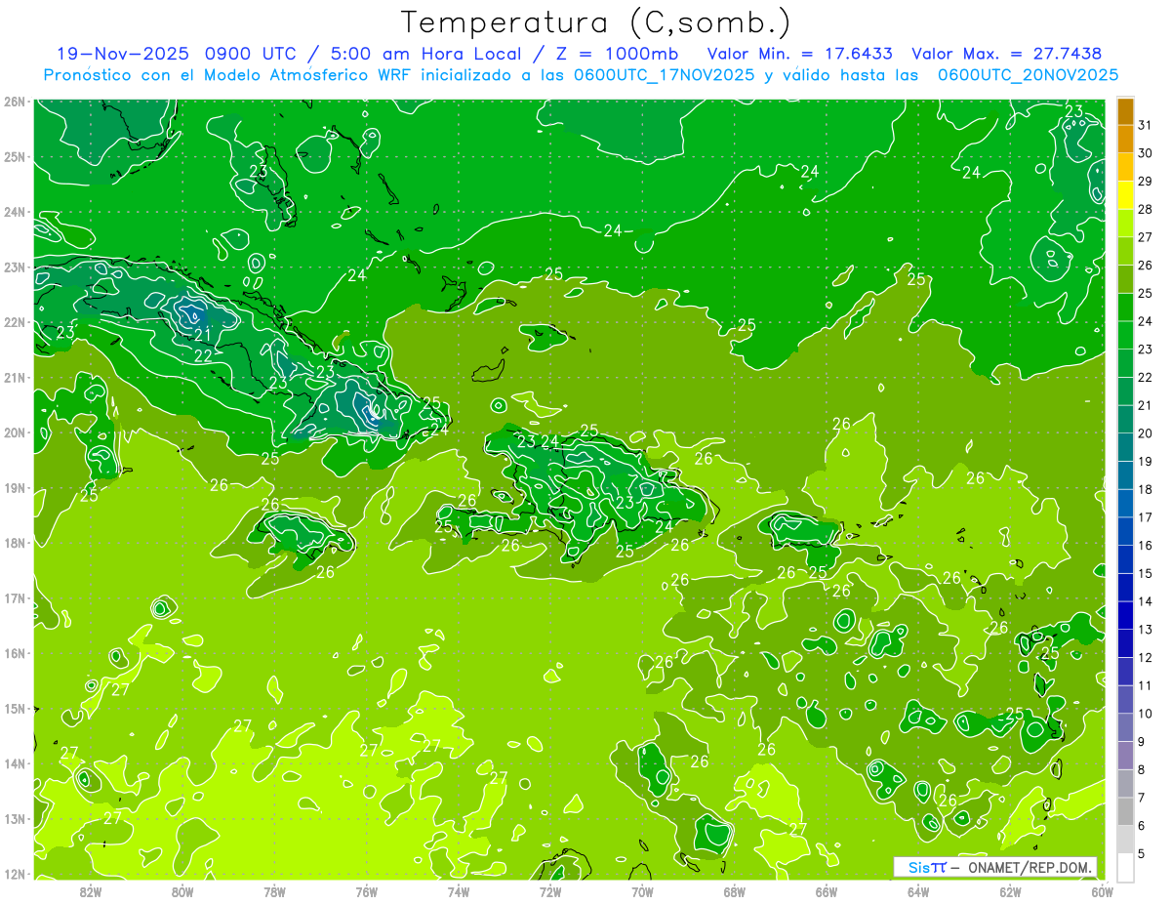The image size is (1171, 905).
Task: Click the blue legend swatch between 17 and 18
Action: [x=1125, y=503]
